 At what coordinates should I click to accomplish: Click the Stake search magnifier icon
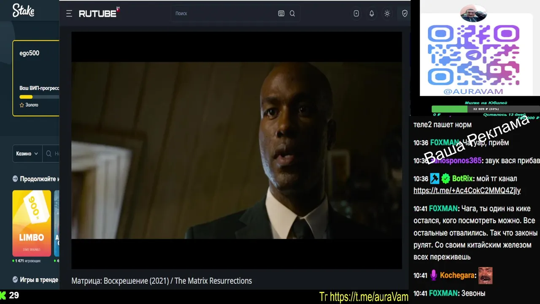[x=49, y=154]
